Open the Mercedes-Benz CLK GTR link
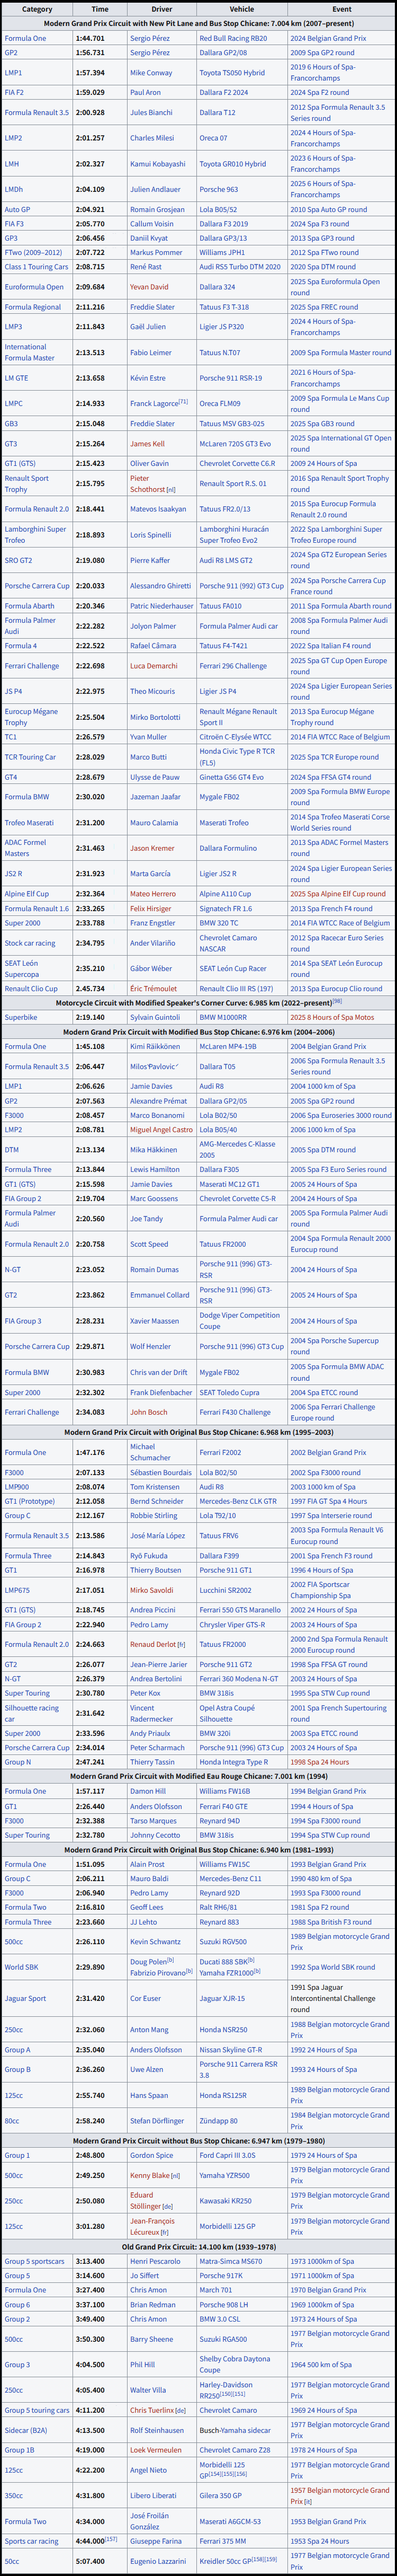 pos(238,1502)
